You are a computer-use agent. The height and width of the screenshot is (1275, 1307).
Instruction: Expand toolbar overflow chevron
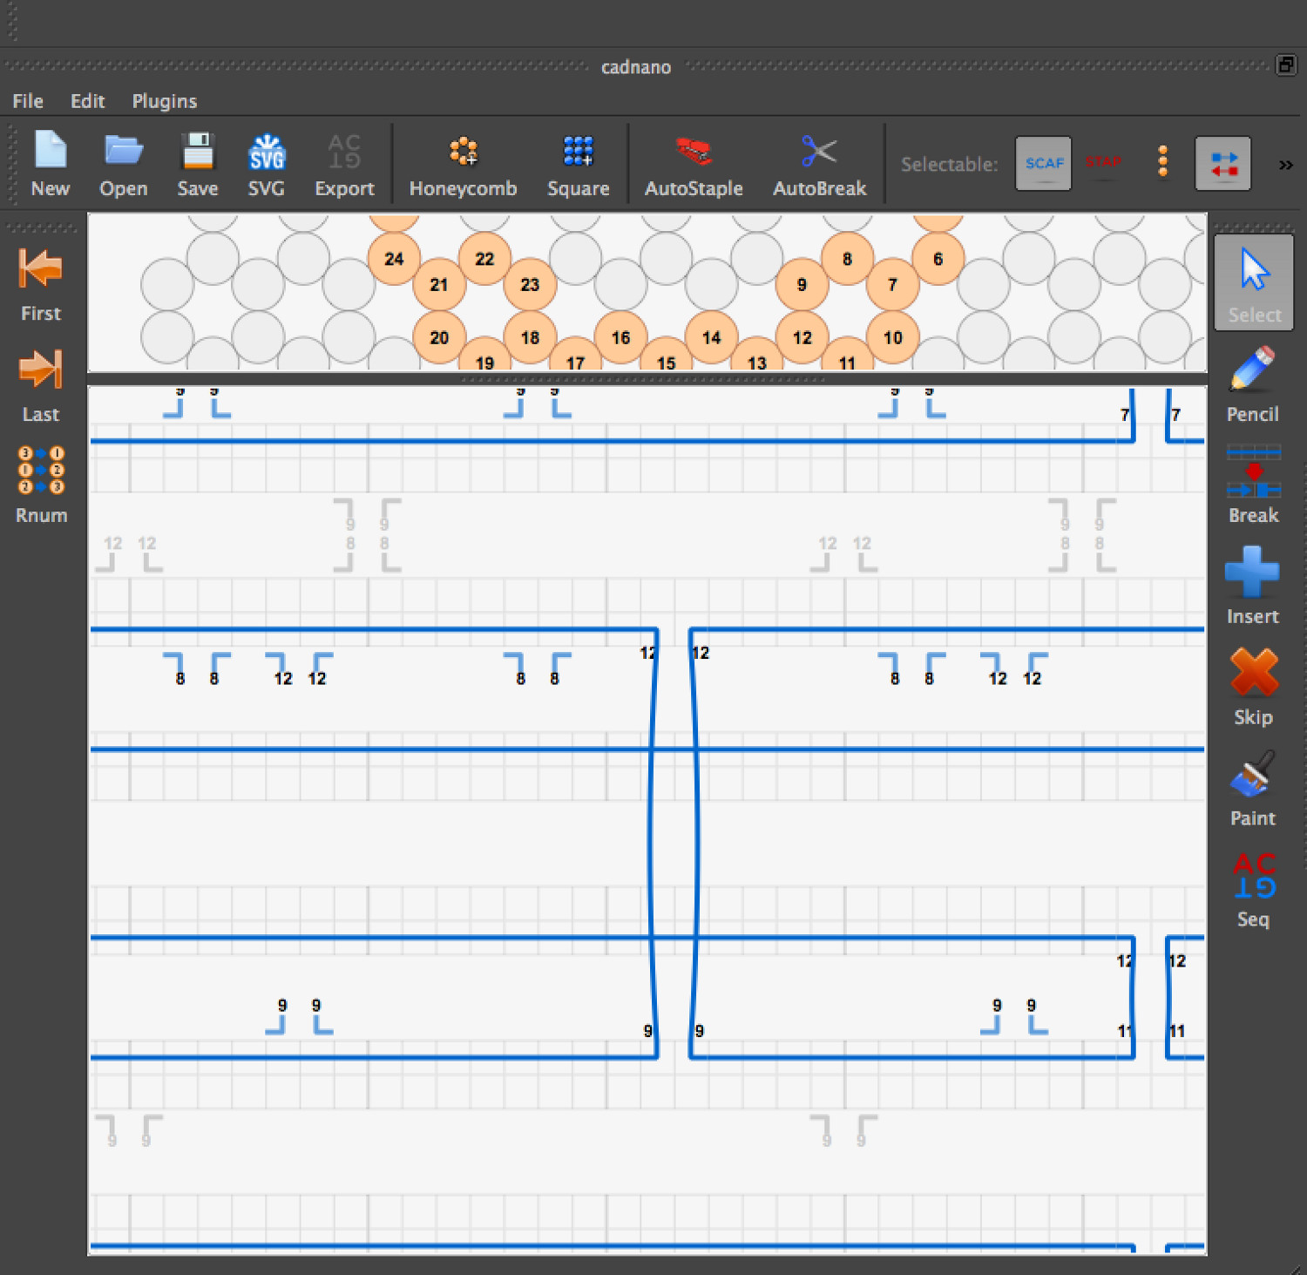pyautogui.click(x=1285, y=165)
